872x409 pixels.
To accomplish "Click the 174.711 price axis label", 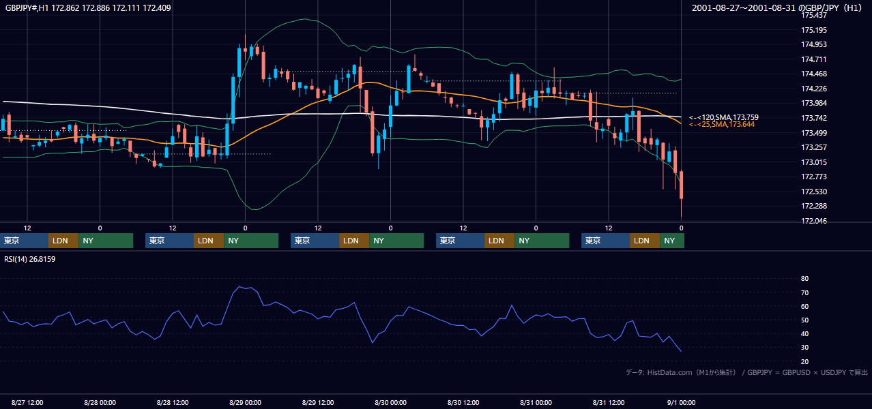I will click(814, 59).
